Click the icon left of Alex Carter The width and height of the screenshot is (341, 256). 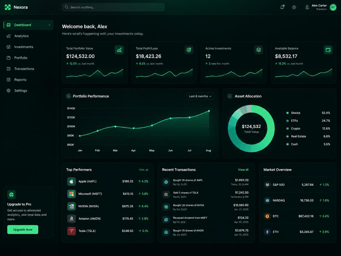click(x=307, y=7)
